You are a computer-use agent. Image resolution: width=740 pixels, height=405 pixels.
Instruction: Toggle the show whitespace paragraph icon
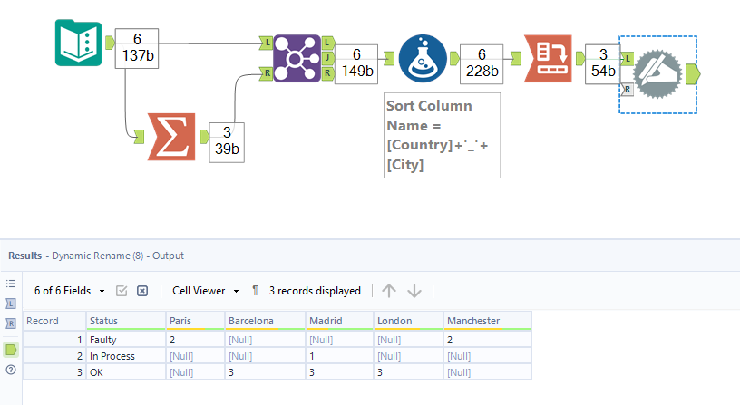coord(256,291)
